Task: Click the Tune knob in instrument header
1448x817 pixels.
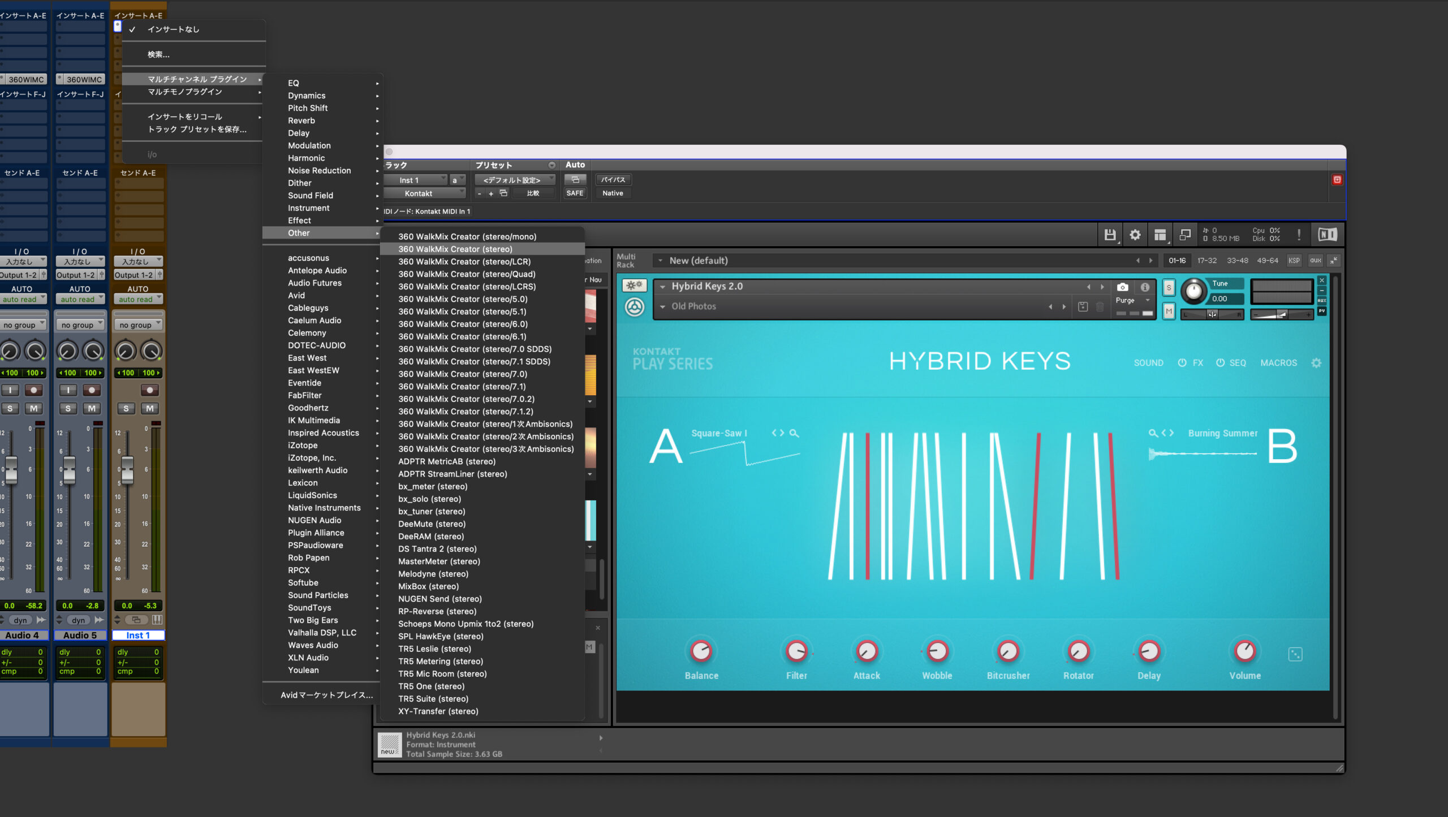Action: (x=1193, y=291)
